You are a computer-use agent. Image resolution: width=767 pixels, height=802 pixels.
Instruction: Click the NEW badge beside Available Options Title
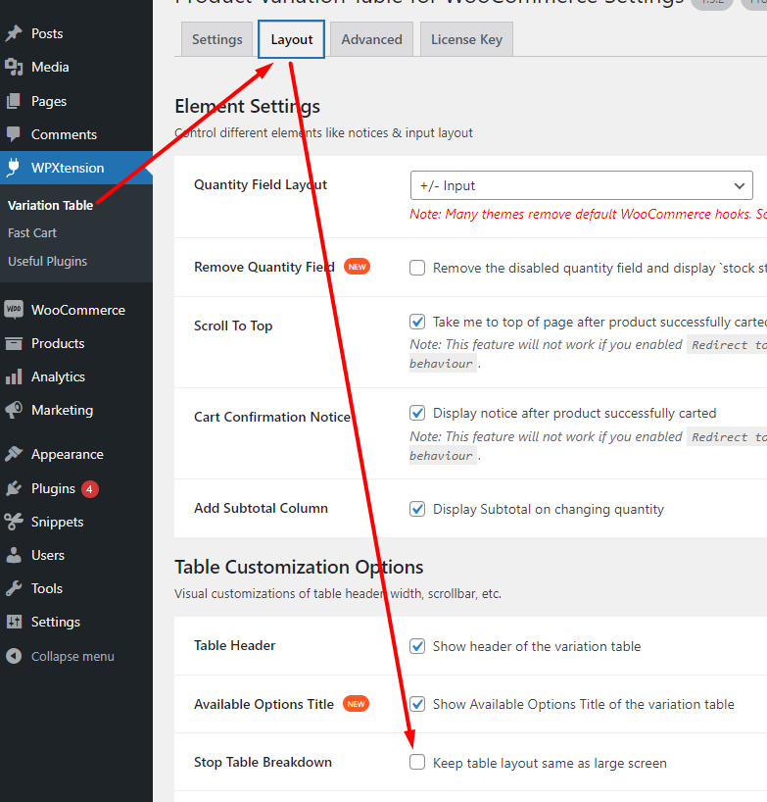pyautogui.click(x=356, y=704)
